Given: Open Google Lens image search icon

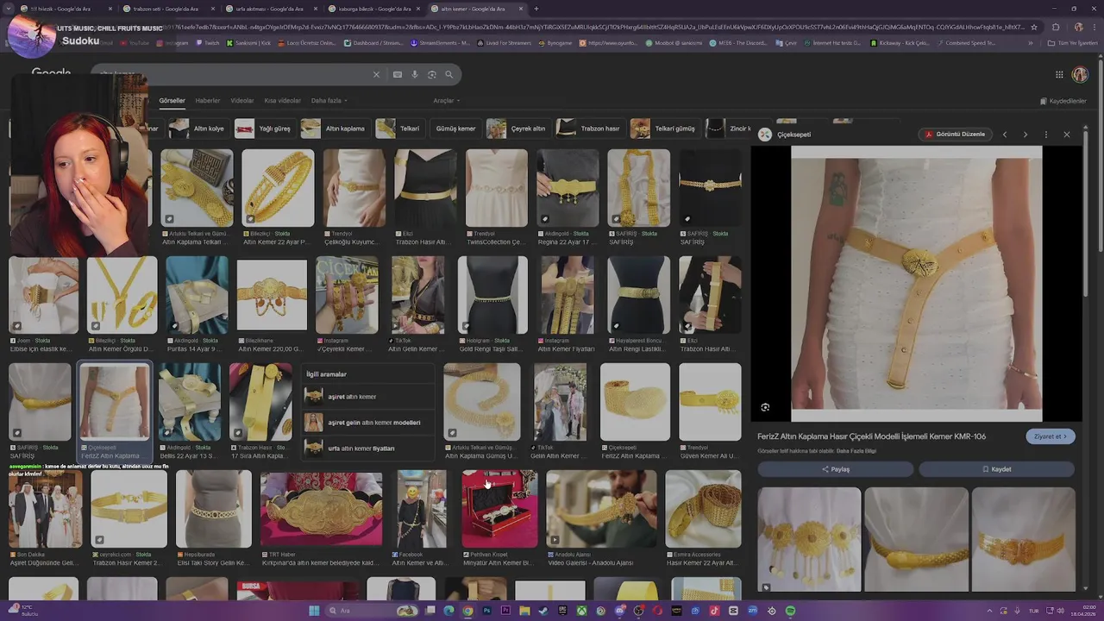Looking at the screenshot, I should pyautogui.click(x=432, y=75).
